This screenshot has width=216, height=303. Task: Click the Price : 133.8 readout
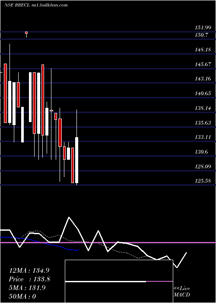pyautogui.click(x=29, y=279)
